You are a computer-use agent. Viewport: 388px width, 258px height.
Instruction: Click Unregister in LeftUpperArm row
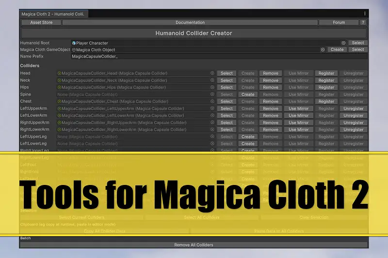pyautogui.click(x=354, y=108)
